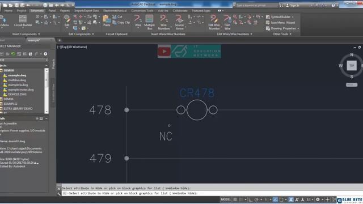The height and width of the screenshot is (204, 363).
Task: Open the Conversion Tools tab
Action: click(x=142, y=11)
